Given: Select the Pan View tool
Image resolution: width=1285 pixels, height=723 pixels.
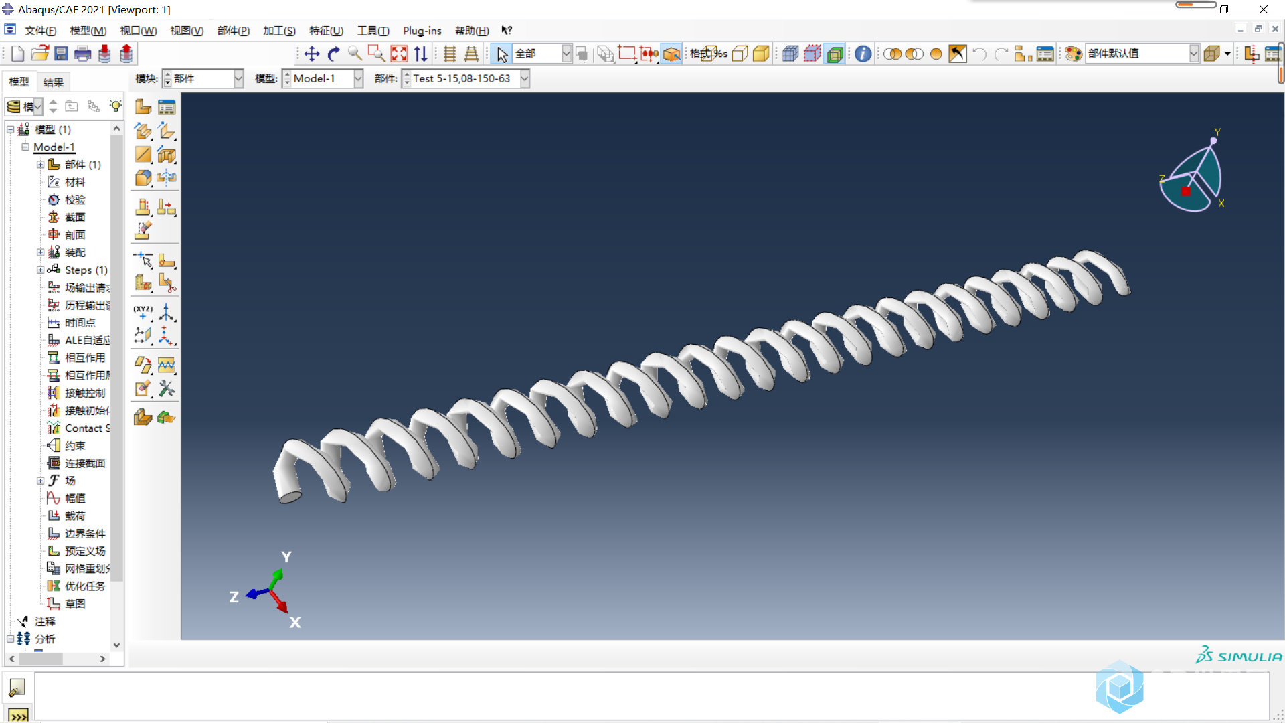Looking at the screenshot, I should [x=312, y=54].
